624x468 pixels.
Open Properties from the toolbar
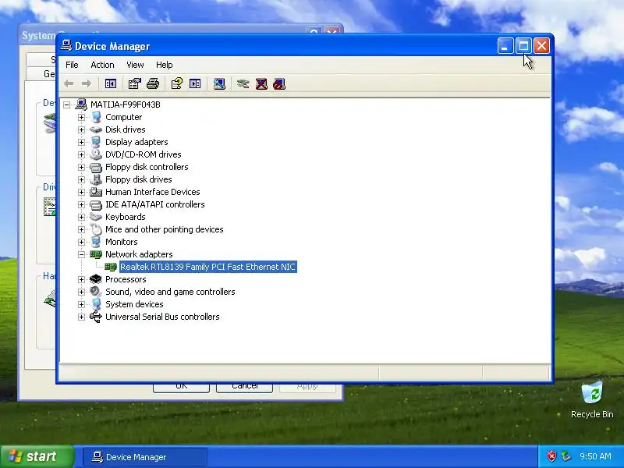[x=134, y=84]
